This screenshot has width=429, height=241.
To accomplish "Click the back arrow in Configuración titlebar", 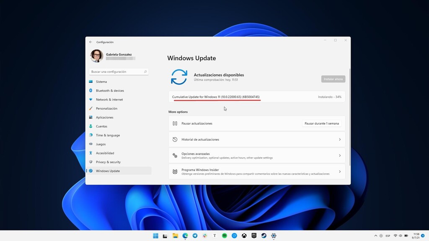I will pos(90,42).
